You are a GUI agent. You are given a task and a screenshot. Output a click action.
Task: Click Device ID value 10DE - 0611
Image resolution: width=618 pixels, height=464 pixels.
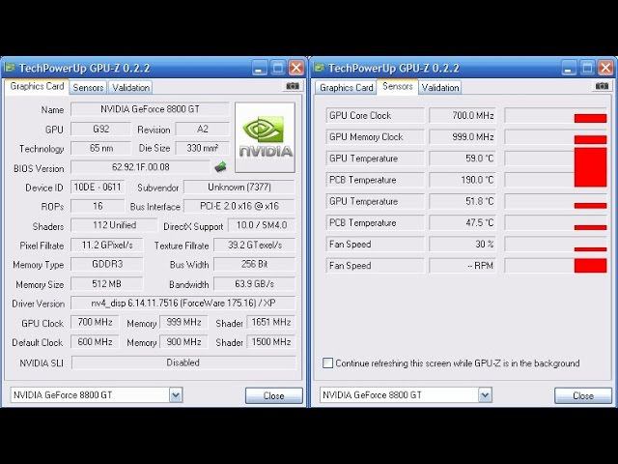point(98,187)
